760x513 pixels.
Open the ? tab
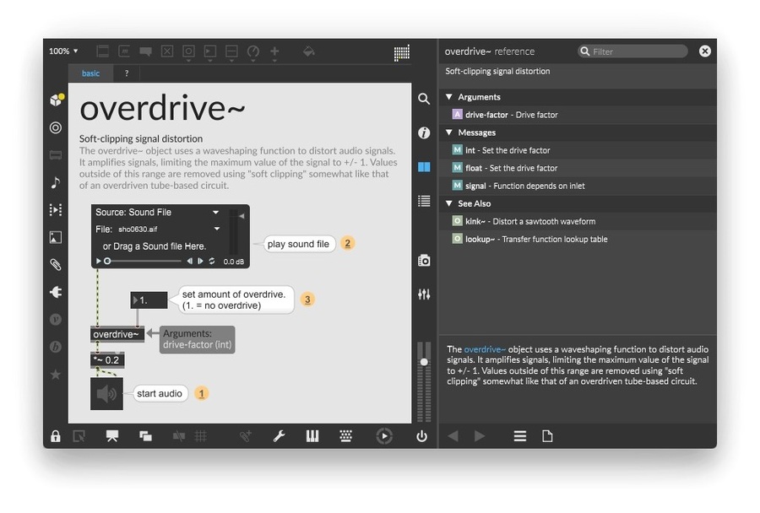127,73
